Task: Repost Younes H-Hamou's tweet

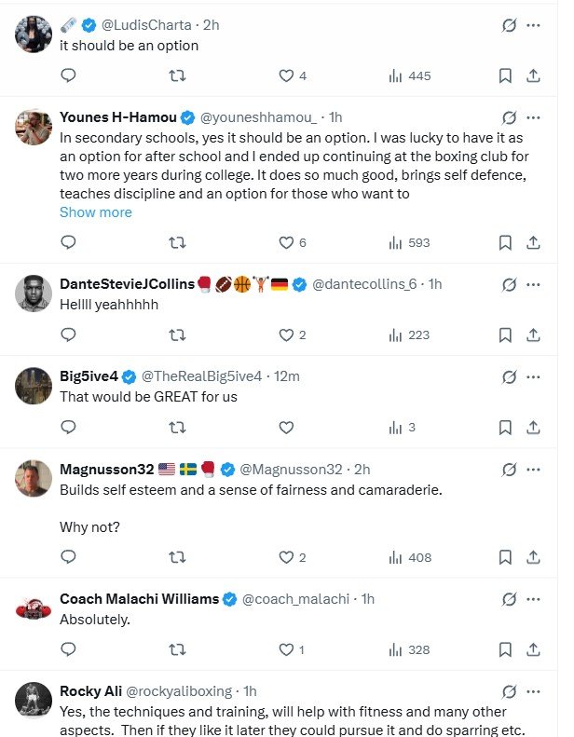Action: pos(176,242)
